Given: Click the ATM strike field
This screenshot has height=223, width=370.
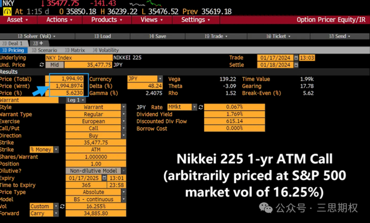Looking at the screenshot, I should pos(96,150).
